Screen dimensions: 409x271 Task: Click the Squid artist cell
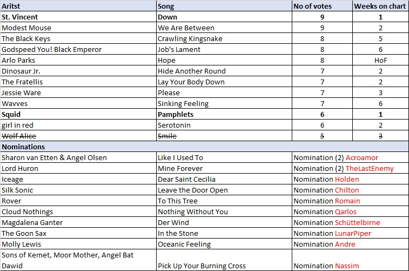coord(78,114)
